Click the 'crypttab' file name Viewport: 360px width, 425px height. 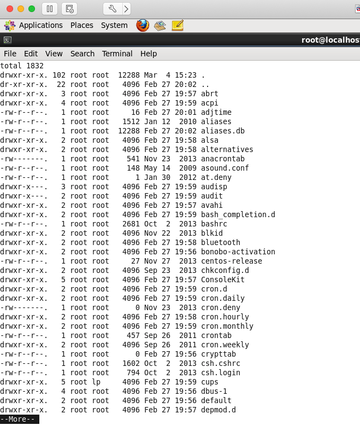coord(218,354)
